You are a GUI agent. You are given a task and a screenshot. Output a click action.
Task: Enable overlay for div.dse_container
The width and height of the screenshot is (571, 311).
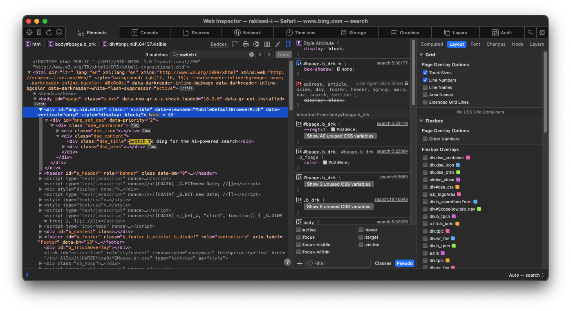pos(425,158)
